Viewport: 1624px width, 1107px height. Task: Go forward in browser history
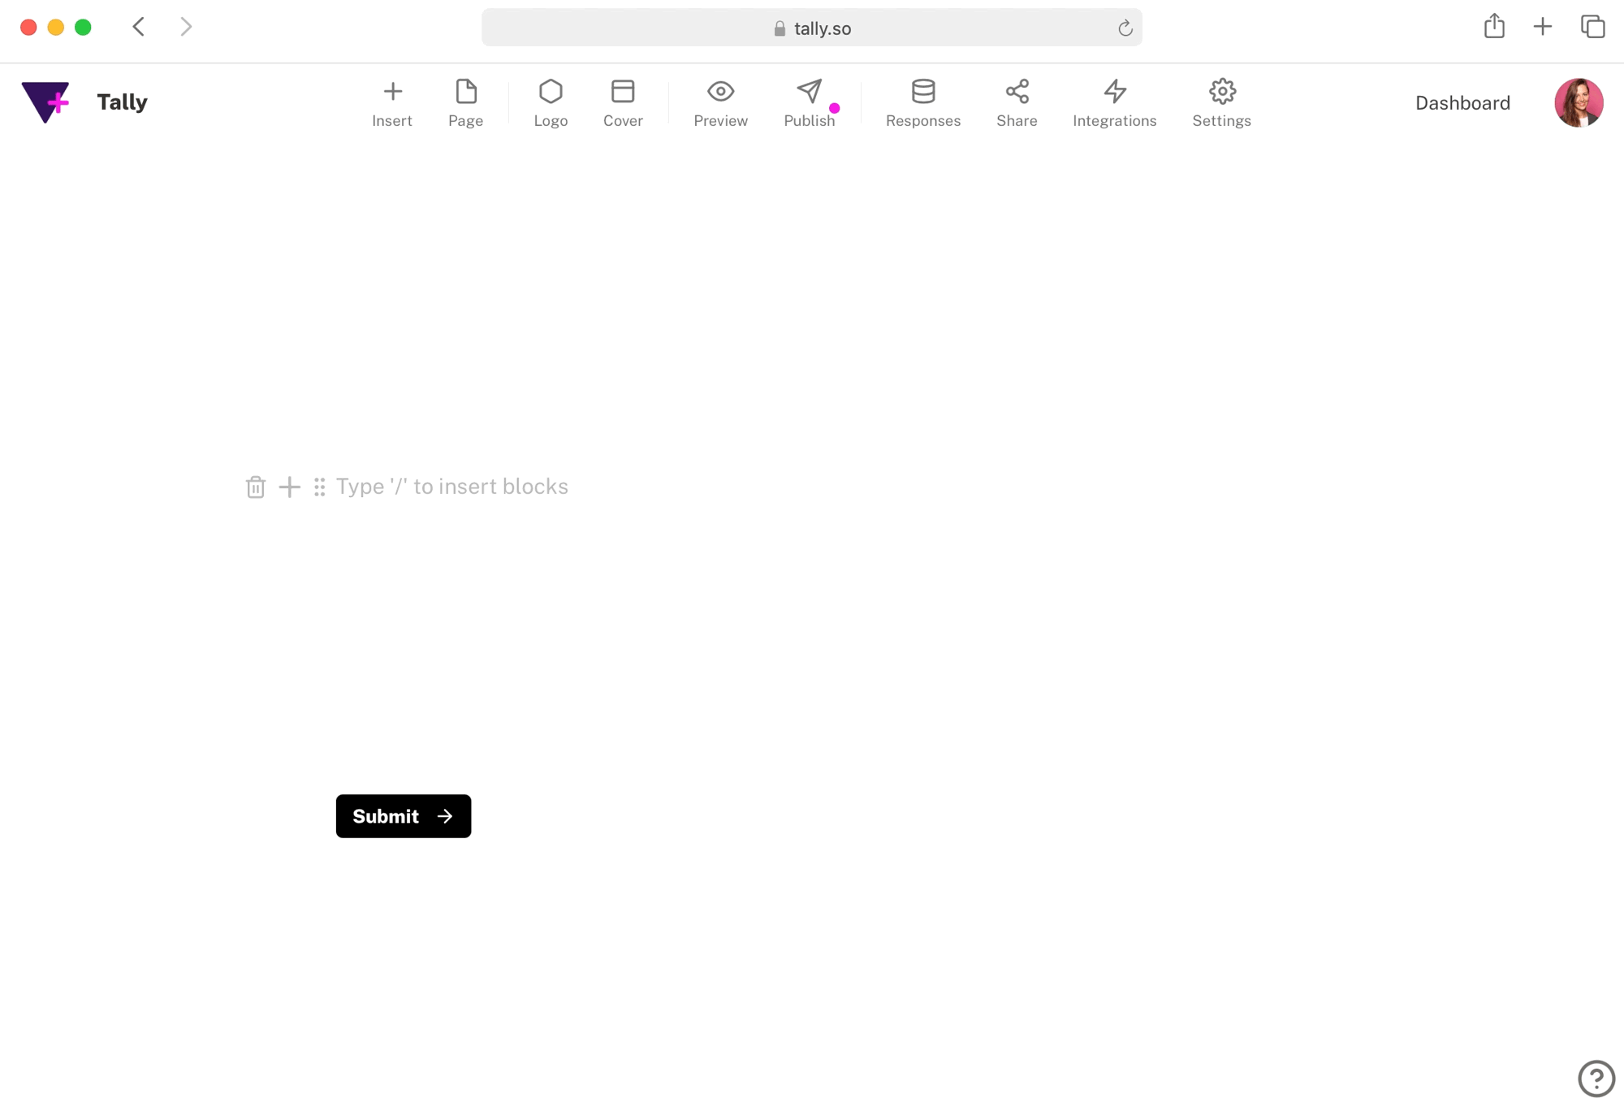[x=186, y=27]
